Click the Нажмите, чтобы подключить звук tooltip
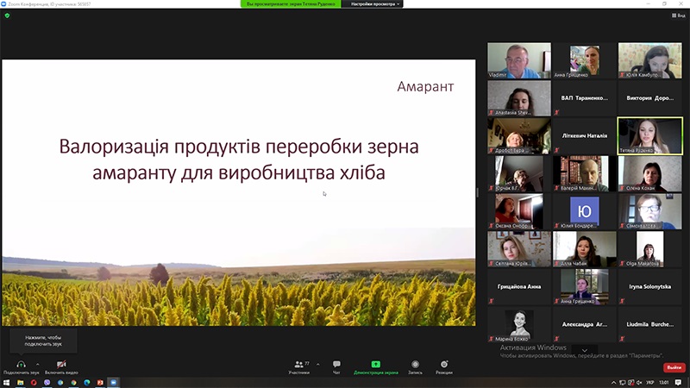 coord(43,341)
